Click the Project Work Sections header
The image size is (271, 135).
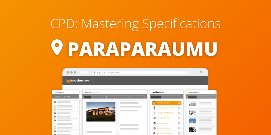pyautogui.click(x=65, y=96)
